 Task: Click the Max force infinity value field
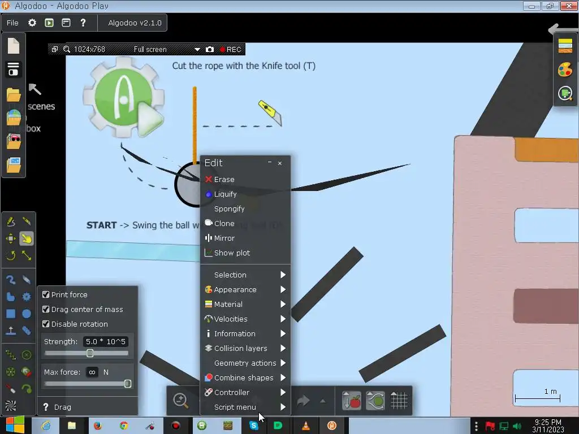click(92, 372)
